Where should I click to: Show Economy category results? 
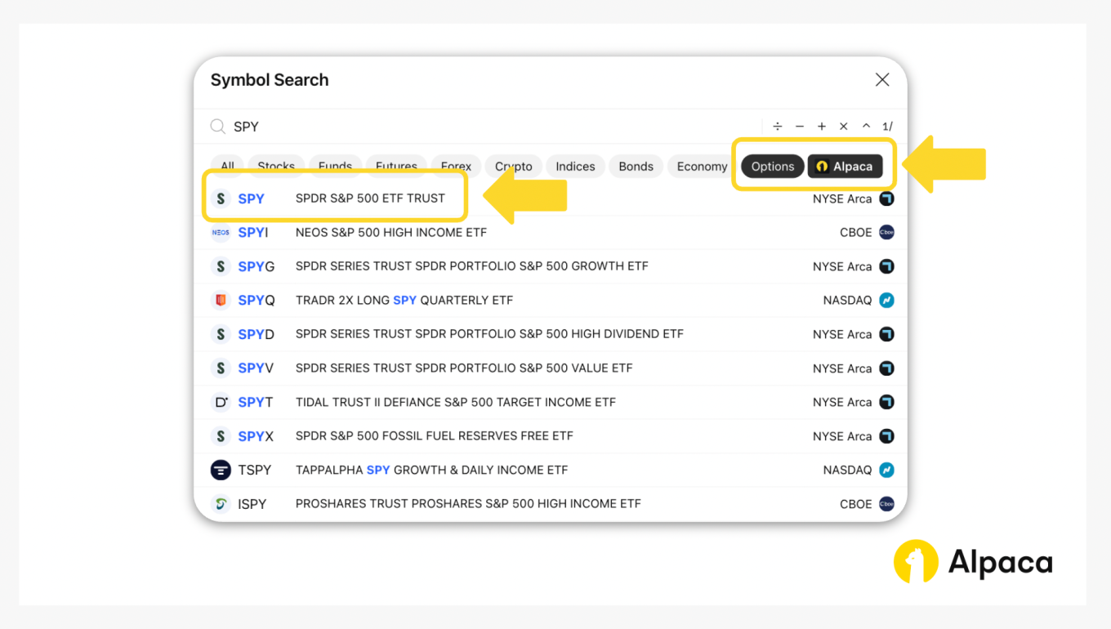701,167
